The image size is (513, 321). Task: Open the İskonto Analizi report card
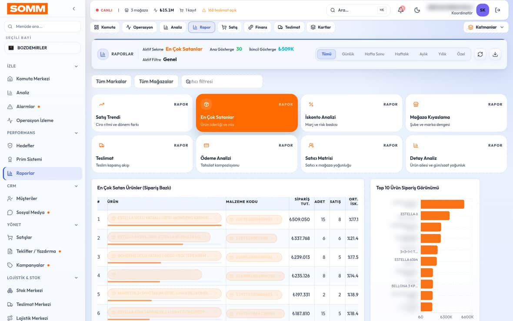tap(351, 113)
